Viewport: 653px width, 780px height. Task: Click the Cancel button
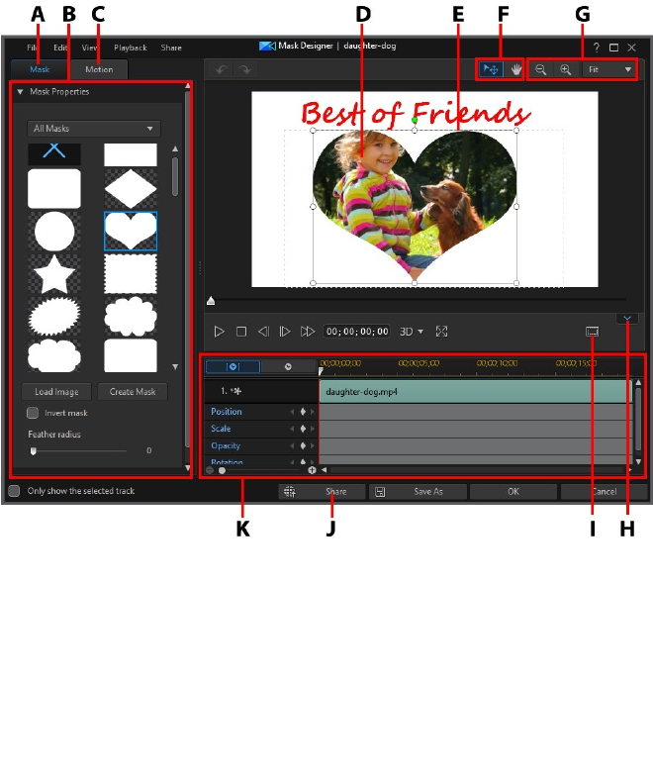coord(604,492)
